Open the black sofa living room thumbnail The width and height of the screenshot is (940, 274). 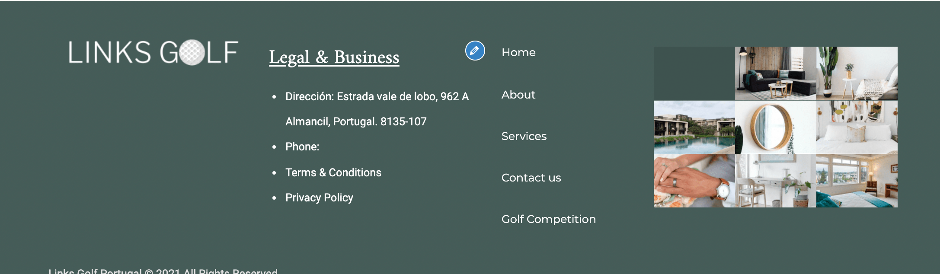click(776, 73)
